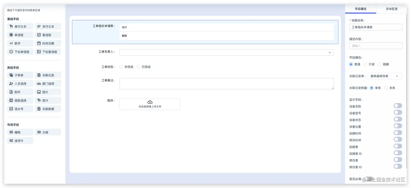Click the 工单状态 field label
This screenshot has height=188, width=411.
(108, 67)
